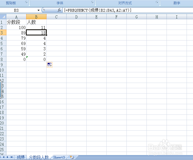Image resolution: width=193 pixels, height=160 pixels.
Task: Select column F header
Action: click(x=117, y=17)
